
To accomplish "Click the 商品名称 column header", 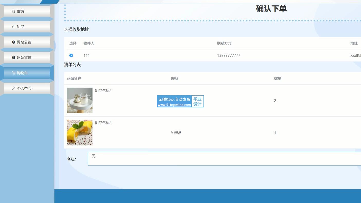I will pos(74,78).
